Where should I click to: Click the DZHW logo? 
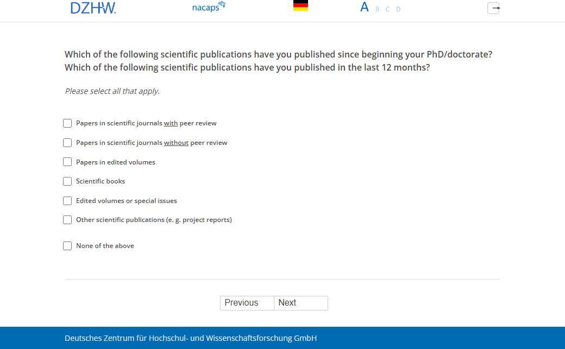click(93, 8)
